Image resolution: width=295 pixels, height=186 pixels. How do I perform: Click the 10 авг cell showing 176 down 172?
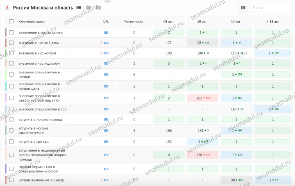click(x=203, y=155)
